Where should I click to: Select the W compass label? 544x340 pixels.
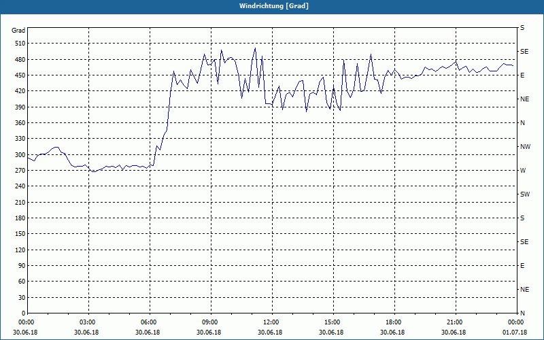pyautogui.click(x=523, y=171)
